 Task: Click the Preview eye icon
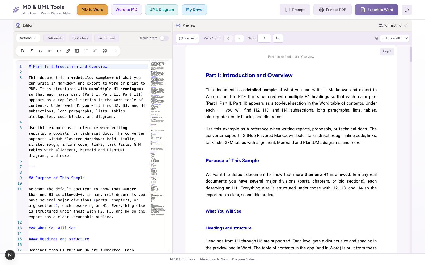[178, 25]
